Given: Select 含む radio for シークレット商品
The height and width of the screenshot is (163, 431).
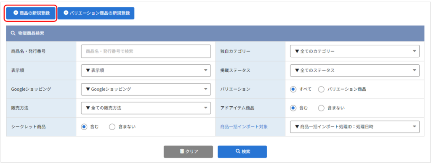Looking at the screenshot, I should (84, 127).
